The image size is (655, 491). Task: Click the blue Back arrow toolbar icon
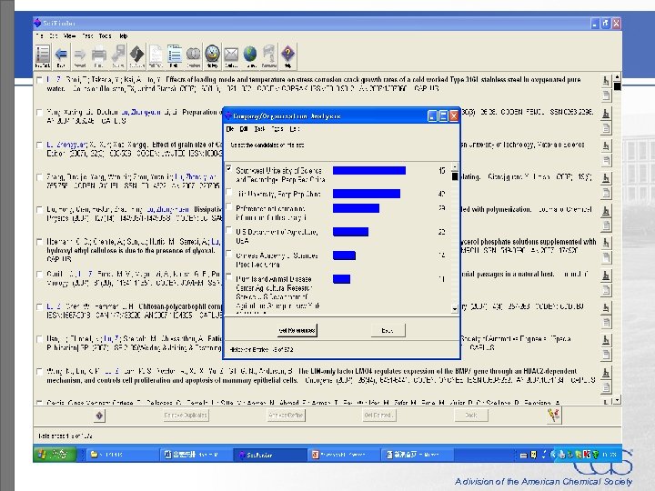tap(61, 56)
